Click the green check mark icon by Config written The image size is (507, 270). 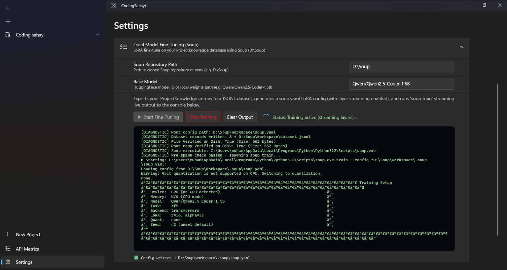(136, 258)
